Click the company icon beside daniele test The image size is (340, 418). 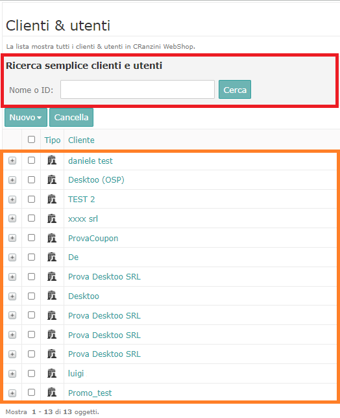pyautogui.click(x=52, y=160)
